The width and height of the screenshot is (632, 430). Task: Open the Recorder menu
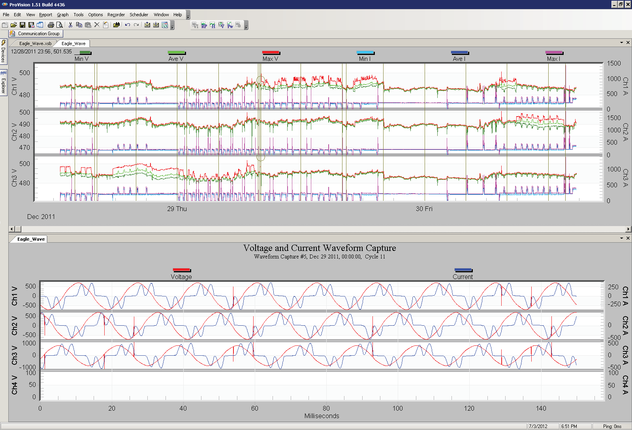[x=116, y=15]
